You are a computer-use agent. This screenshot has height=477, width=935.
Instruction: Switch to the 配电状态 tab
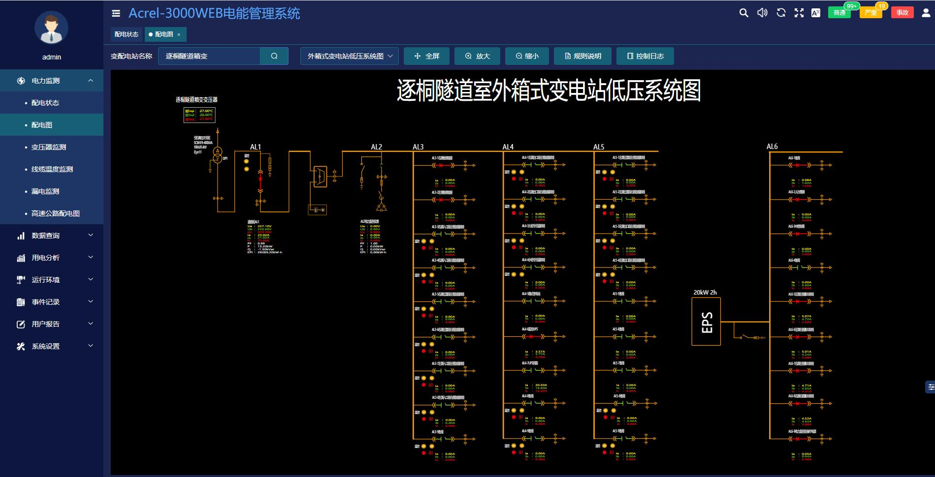click(127, 34)
